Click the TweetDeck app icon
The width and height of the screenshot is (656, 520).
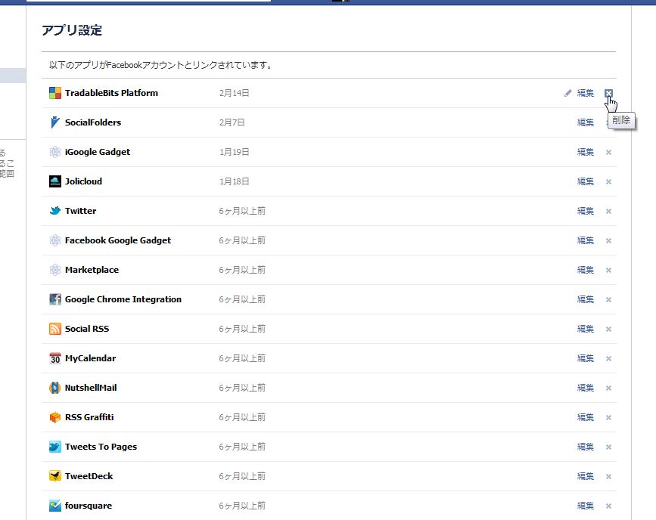[x=54, y=476]
